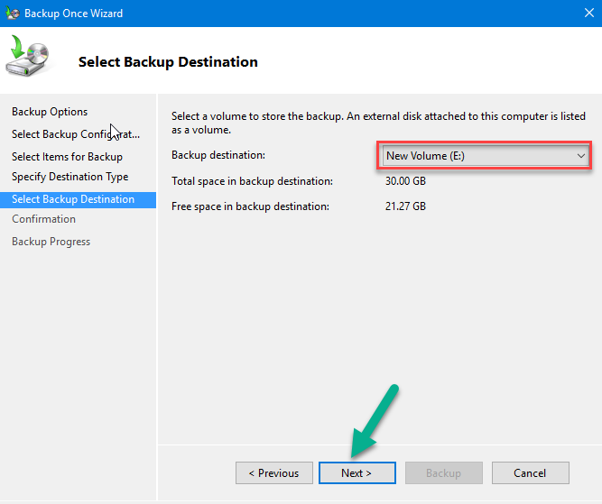Close the Backup Once Wizard window

[589, 13]
